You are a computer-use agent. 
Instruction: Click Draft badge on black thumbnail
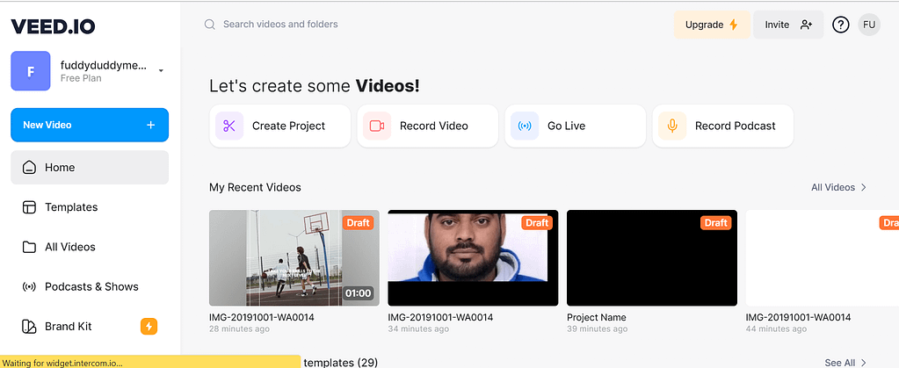715,222
